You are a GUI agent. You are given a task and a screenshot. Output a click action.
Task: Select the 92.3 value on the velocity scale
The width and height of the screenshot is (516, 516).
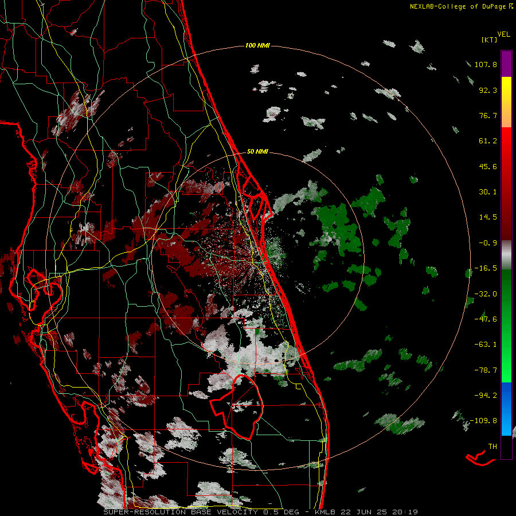(x=488, y=90)
